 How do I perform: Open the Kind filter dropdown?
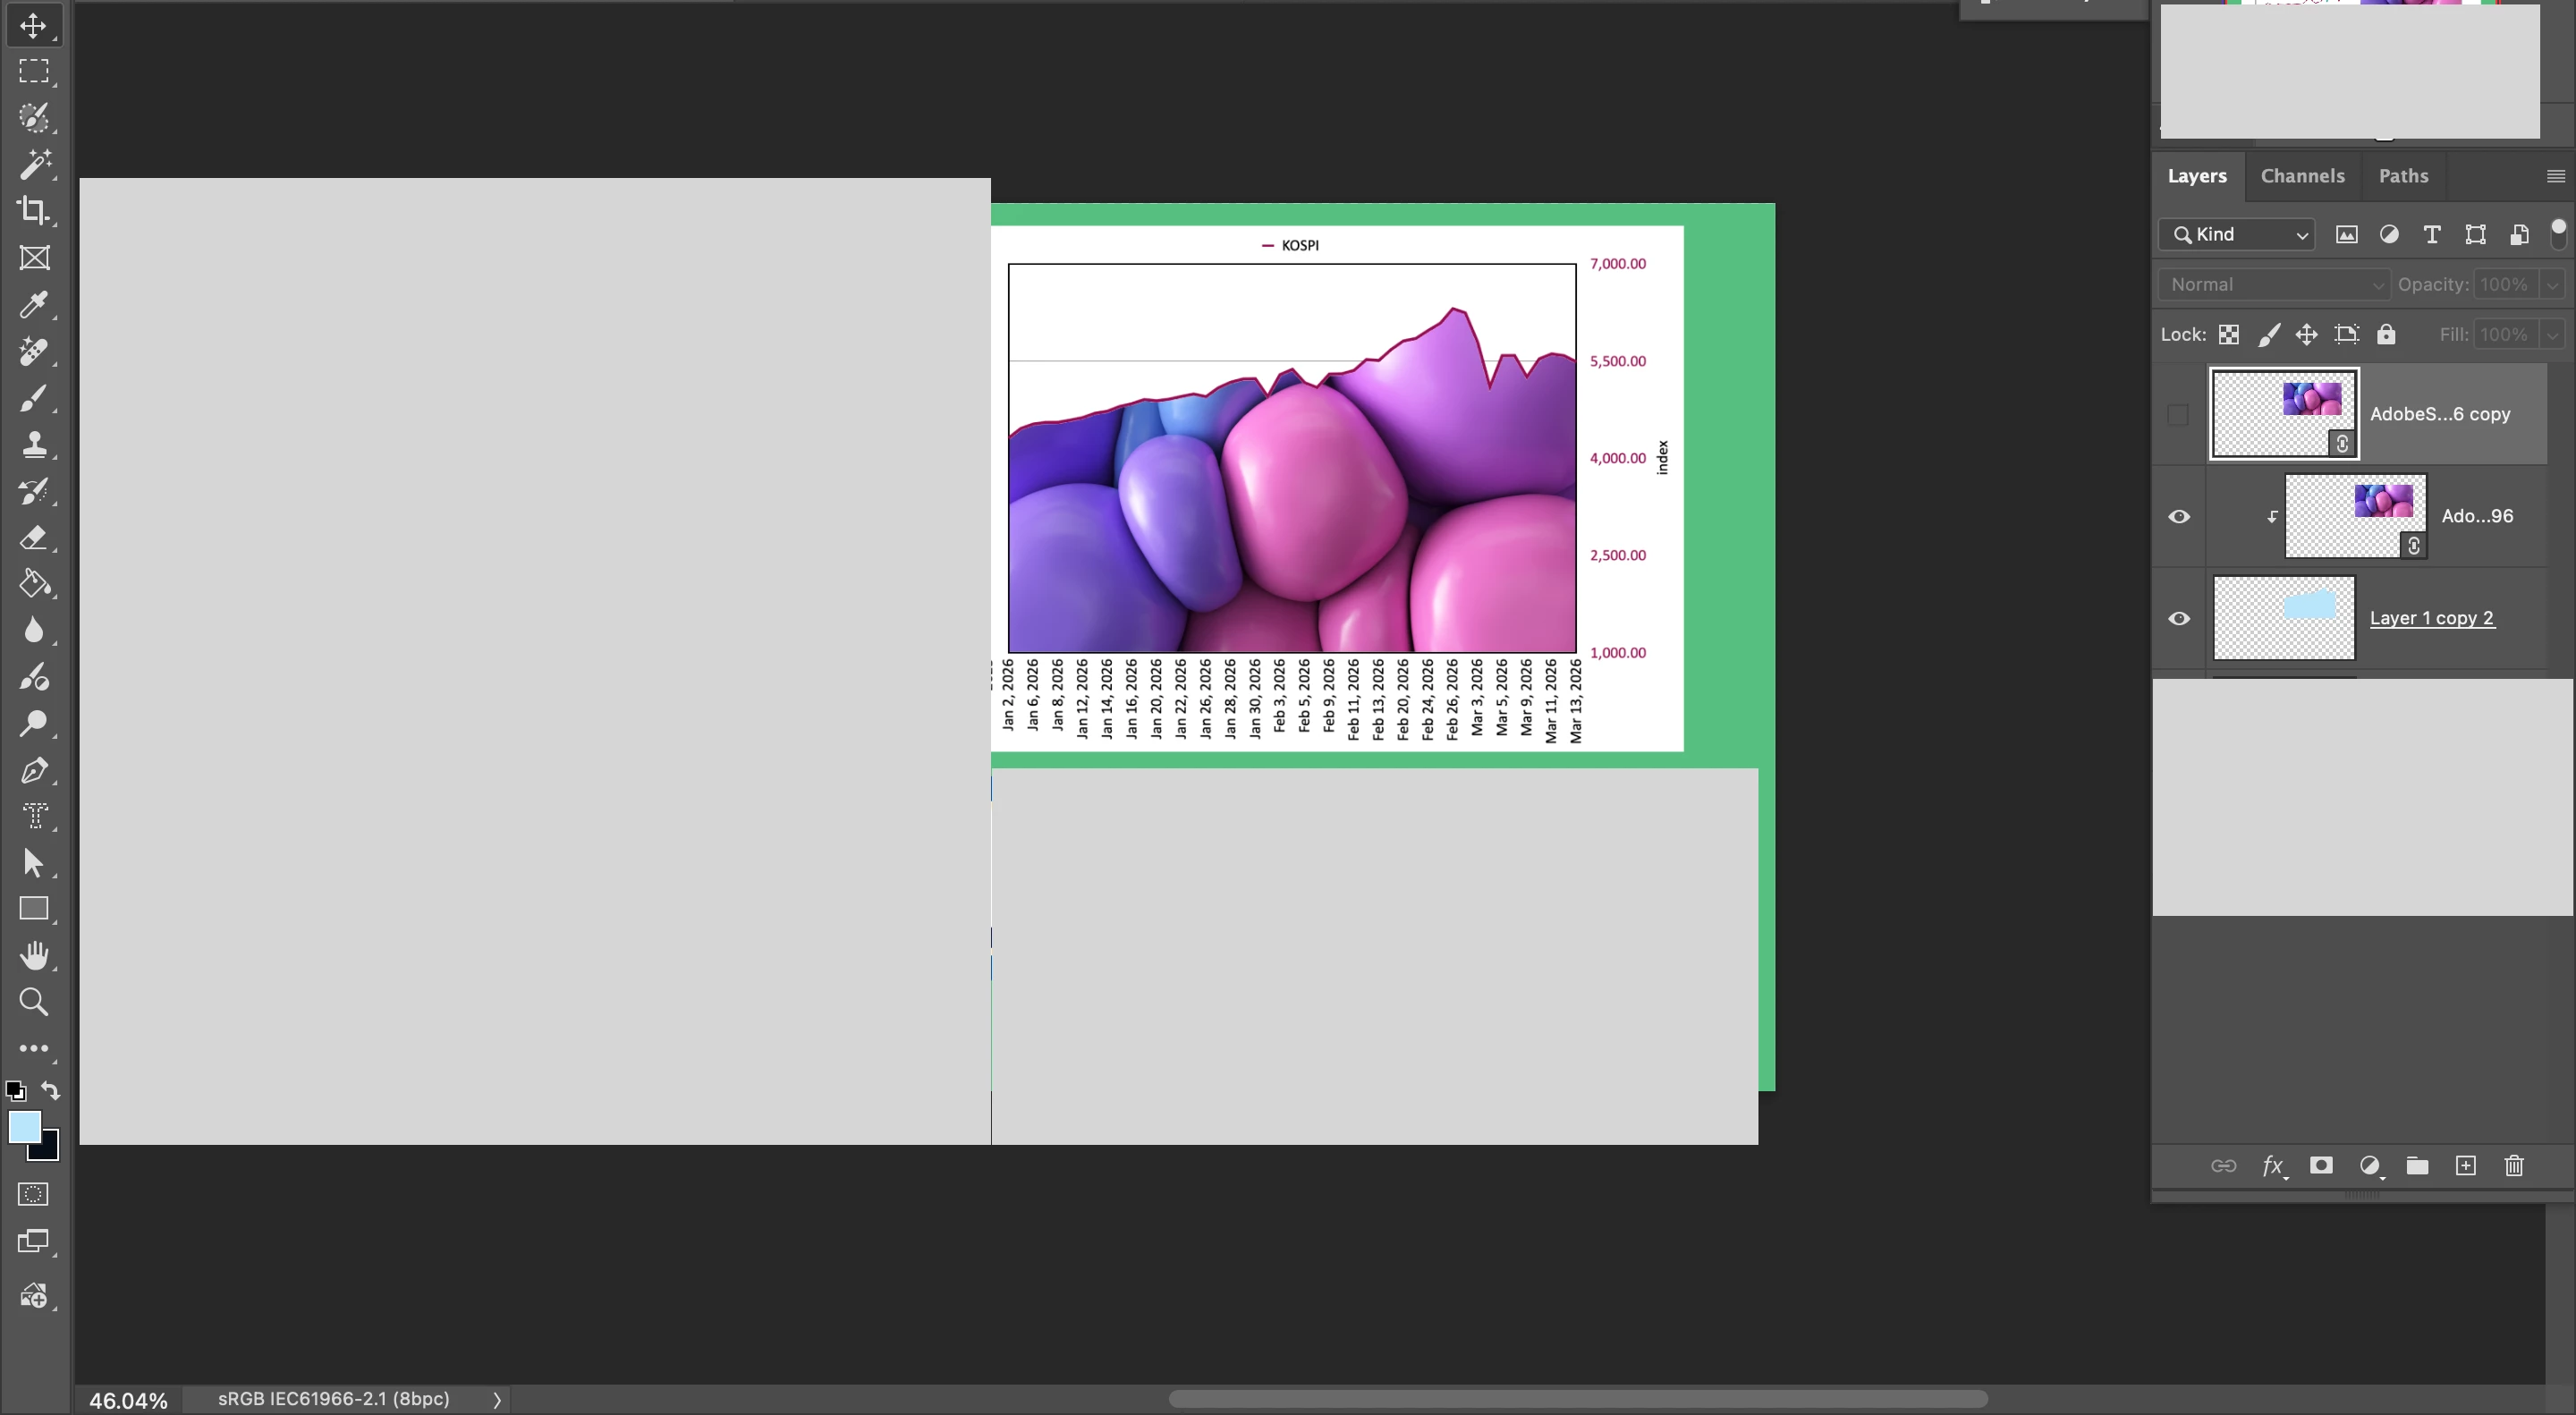[2236, 234]
